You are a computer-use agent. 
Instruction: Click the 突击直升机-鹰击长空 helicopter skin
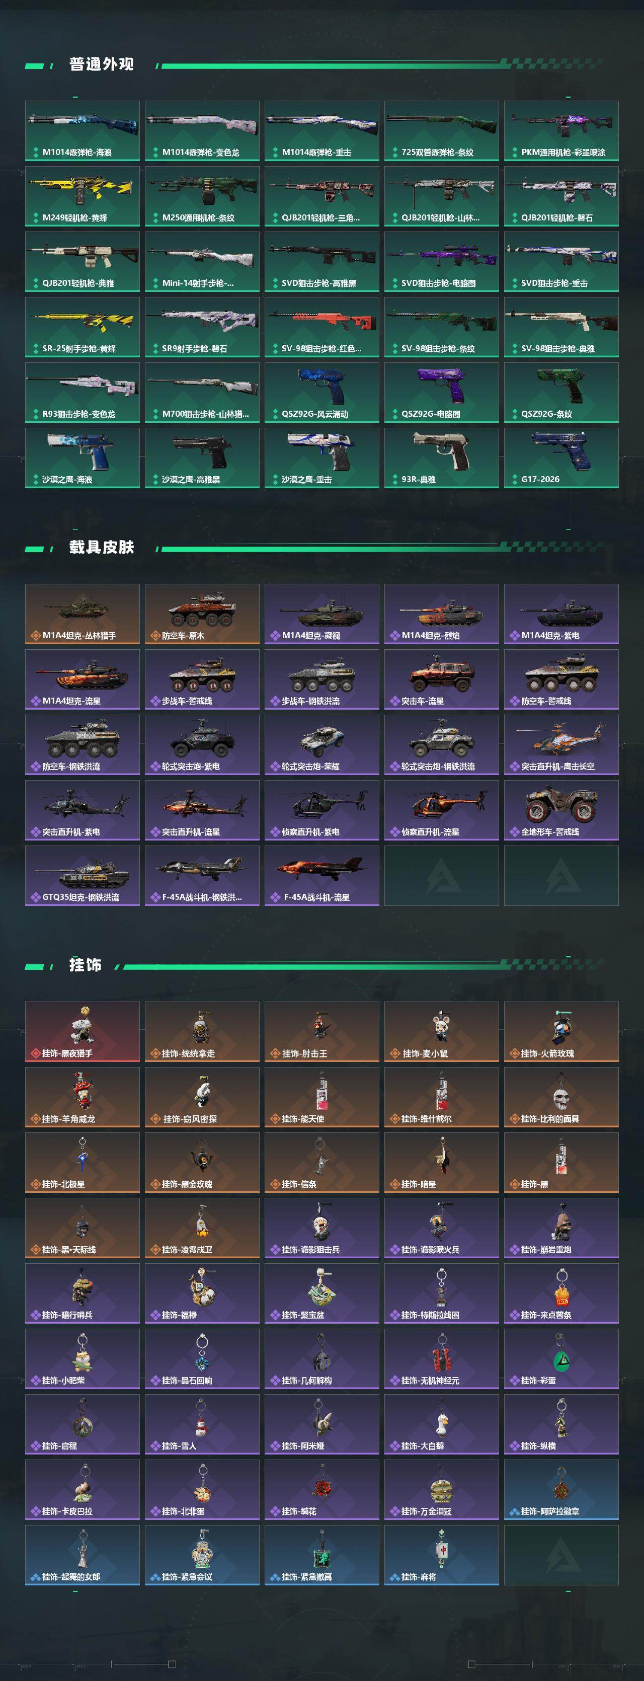point(561,744)
